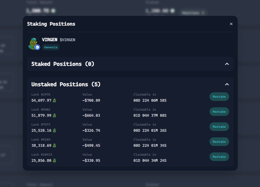The height and width of the screenshot is (187, 260).
Task: Select the value ~$330.95
Action: 91,160
